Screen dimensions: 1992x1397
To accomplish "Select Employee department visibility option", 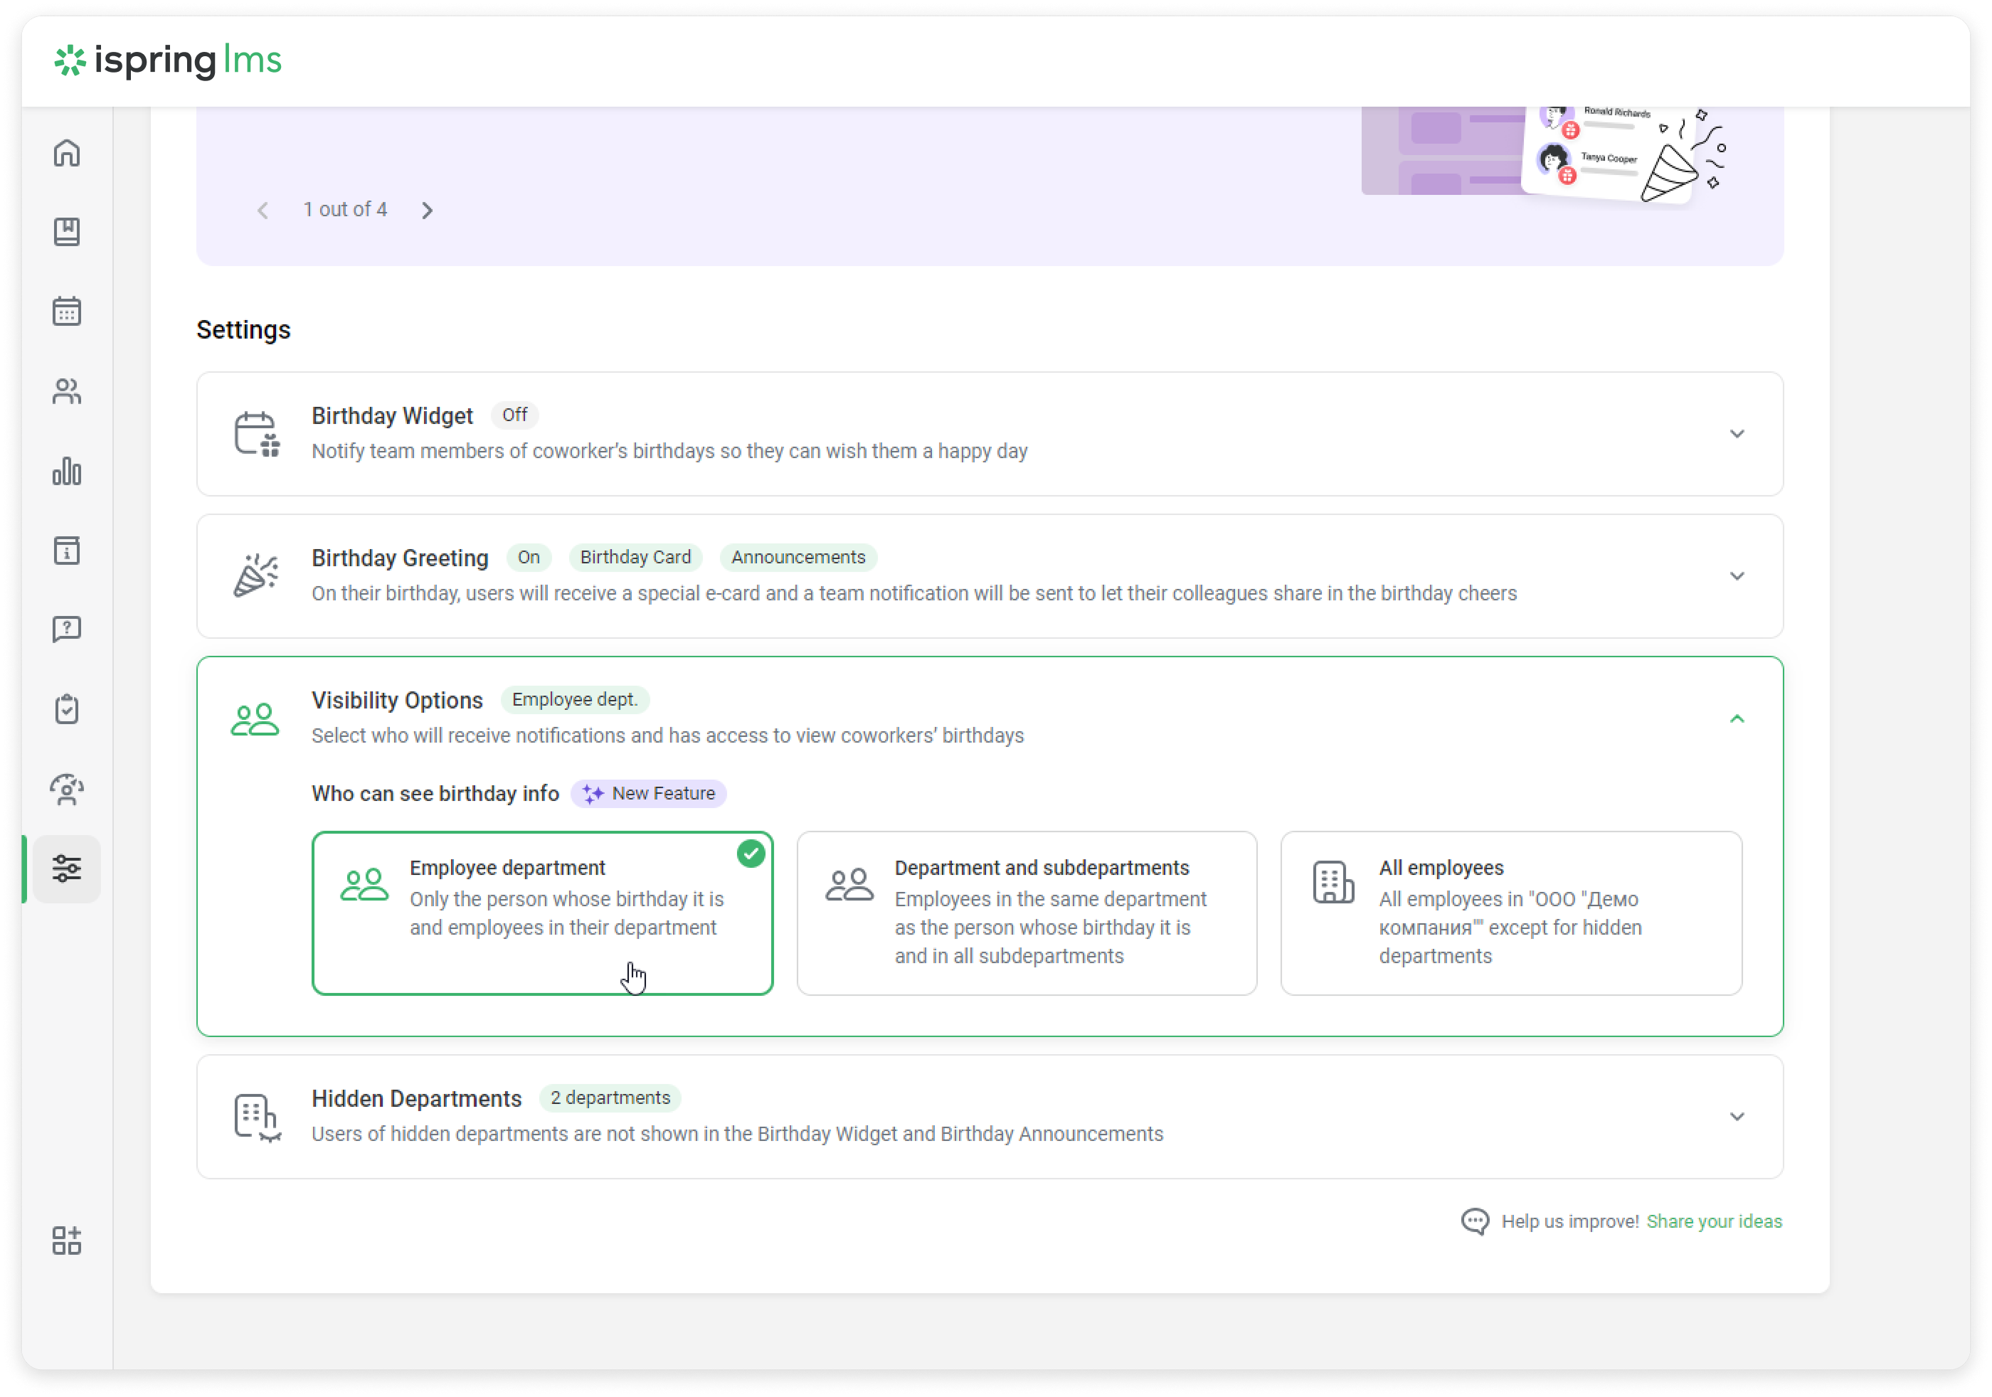I will (542, 913).
